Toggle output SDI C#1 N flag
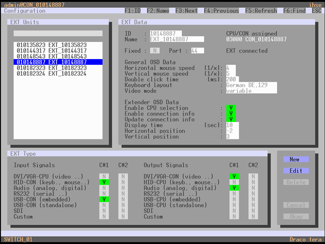 coord(234,211)
